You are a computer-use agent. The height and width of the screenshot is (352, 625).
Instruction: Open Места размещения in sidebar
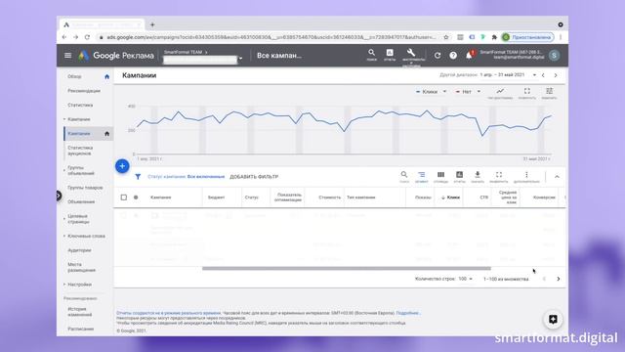pos(81,267)
